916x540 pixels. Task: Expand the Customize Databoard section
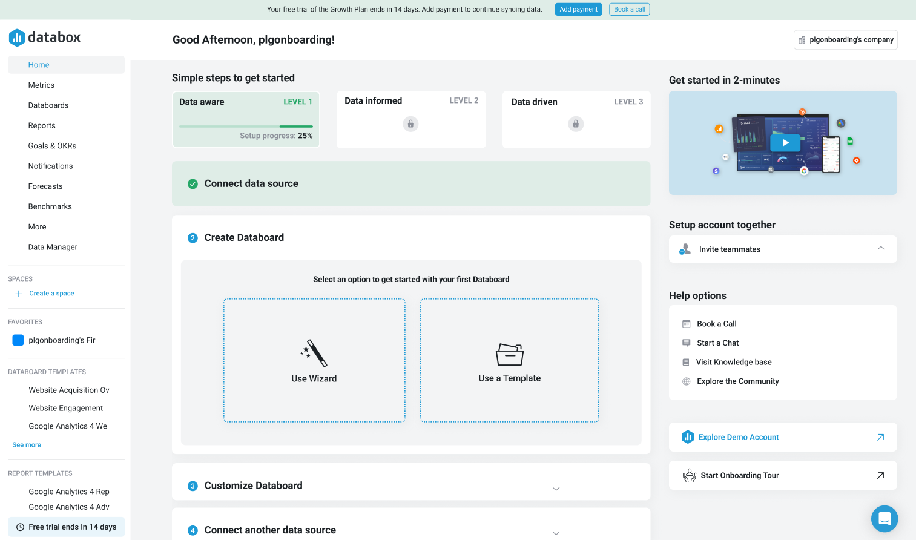pos(556,489)
